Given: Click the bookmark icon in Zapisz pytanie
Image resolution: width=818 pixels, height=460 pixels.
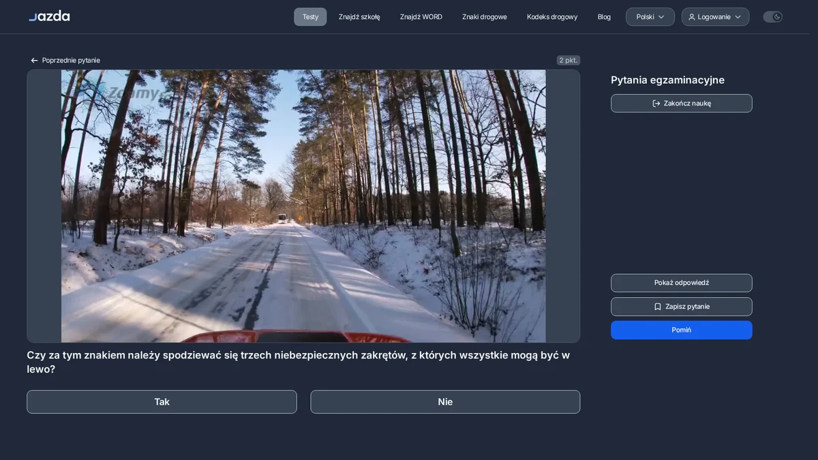Looking at the screenshot, I should 658,307.
